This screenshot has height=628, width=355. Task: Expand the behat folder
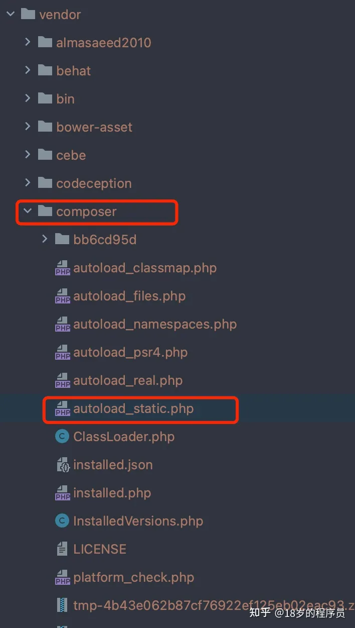[x=28, y=70]
